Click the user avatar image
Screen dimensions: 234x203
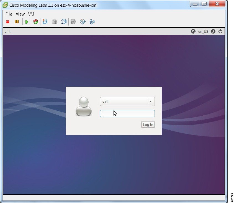[84, 106]
